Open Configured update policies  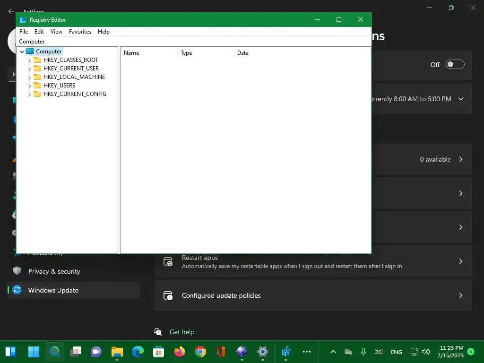[x=313, y=295]
